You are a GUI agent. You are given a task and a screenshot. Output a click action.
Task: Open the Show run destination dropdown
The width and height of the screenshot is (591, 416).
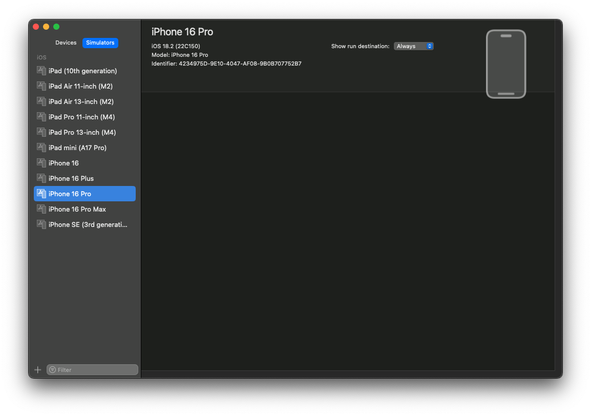(414, 46)
